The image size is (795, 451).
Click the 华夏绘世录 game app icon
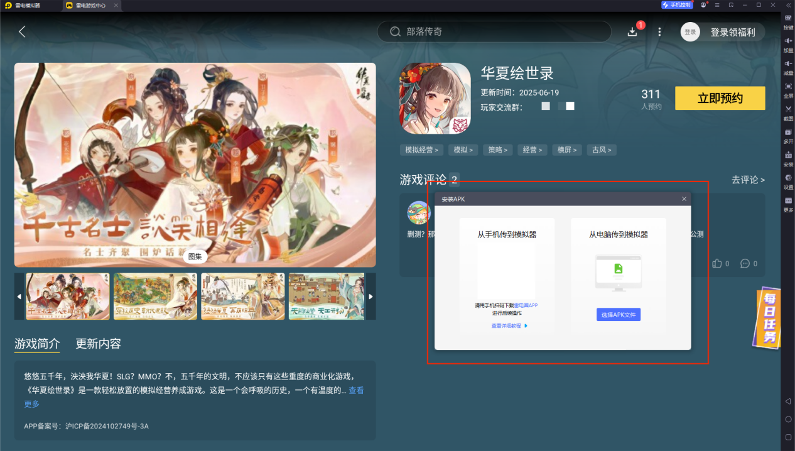[x=435, y=99]
